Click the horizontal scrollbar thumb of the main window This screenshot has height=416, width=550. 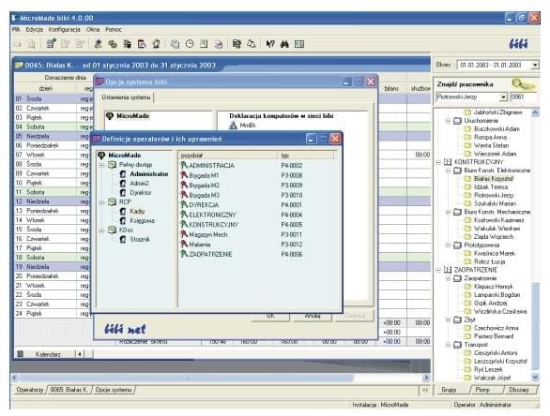tap(186, 378)
